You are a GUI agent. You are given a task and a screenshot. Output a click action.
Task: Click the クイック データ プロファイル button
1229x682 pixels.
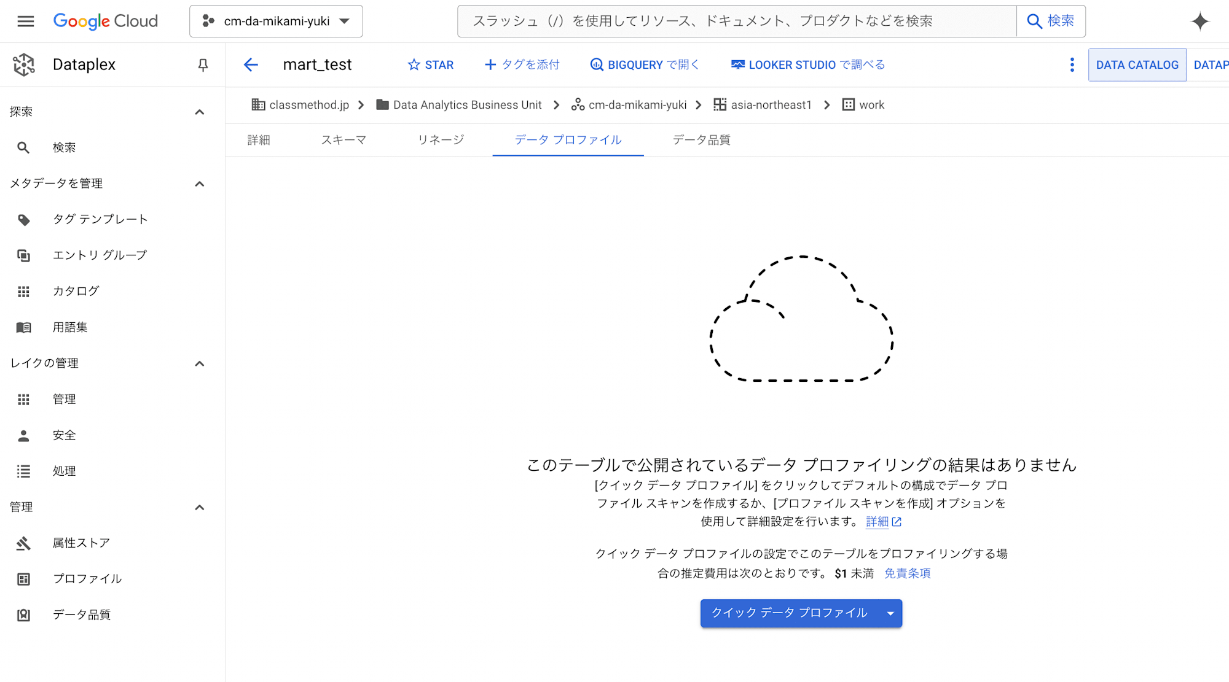click(x=788, y=613)
